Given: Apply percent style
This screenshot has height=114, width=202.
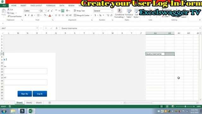Looking at the screenshot, I should [x=100, y=16].
